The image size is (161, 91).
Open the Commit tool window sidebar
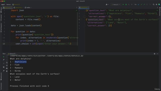[x=1, y=17]
